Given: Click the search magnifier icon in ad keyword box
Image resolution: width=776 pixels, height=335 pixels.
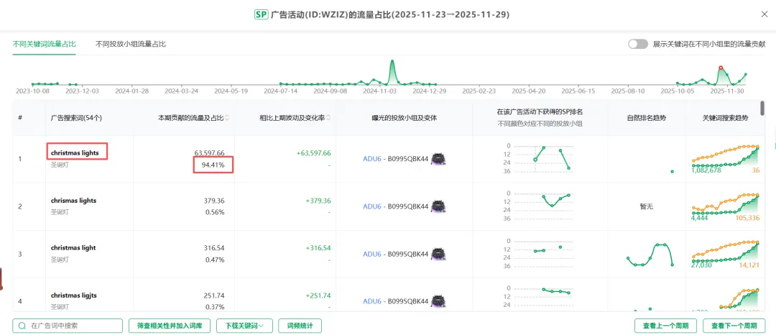Looking at the screenshot, I should 22,326.
